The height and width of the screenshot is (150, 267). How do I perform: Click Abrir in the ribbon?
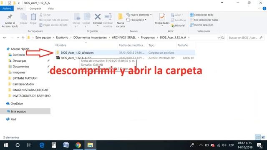click(x=177, y=15)
